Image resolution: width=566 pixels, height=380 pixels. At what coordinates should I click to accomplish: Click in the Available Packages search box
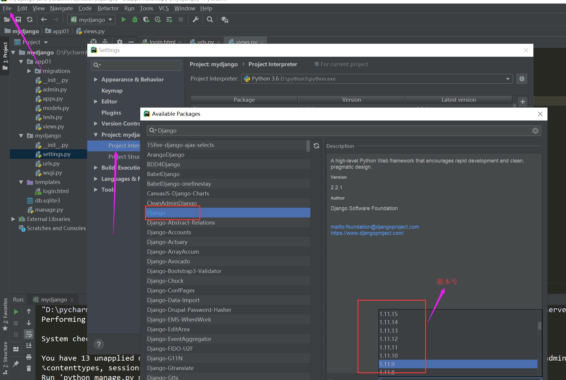tap(344, 131)
